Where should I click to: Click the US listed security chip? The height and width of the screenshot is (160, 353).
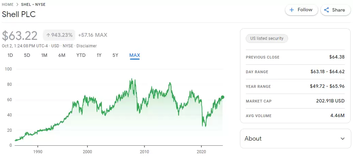pos(267,38)
